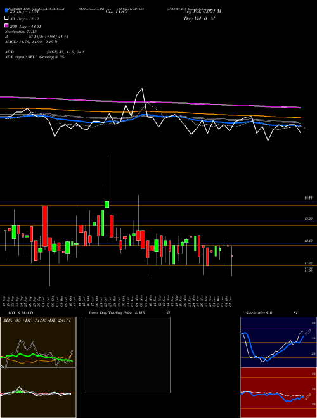Open the red RSI mini chart

[278, 393]
